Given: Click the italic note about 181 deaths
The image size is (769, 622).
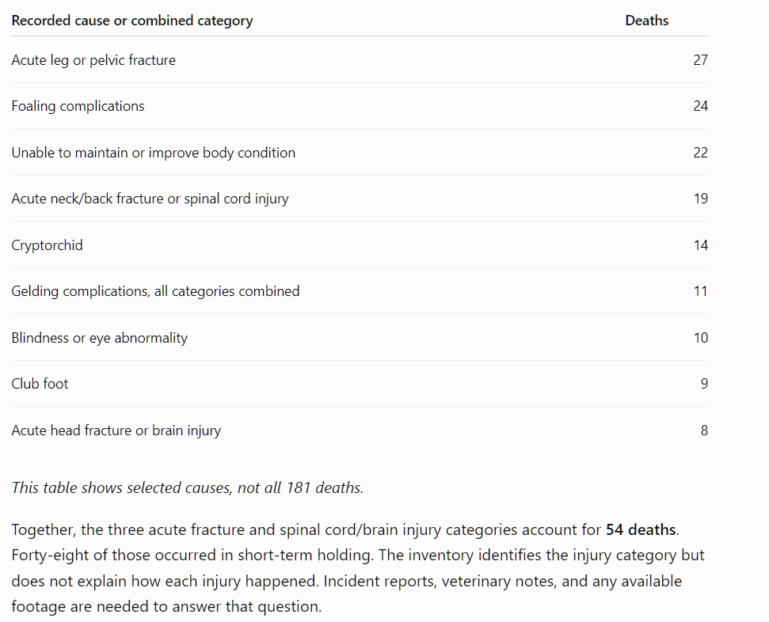Looking at the screenshot, I should (188, 487).
